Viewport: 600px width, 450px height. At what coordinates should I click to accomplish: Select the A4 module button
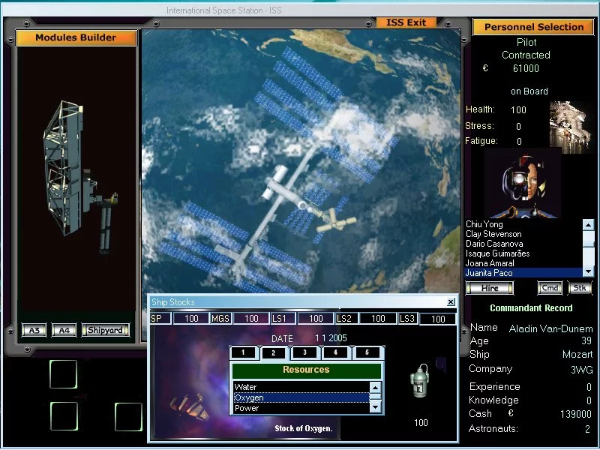click(64, 330)
